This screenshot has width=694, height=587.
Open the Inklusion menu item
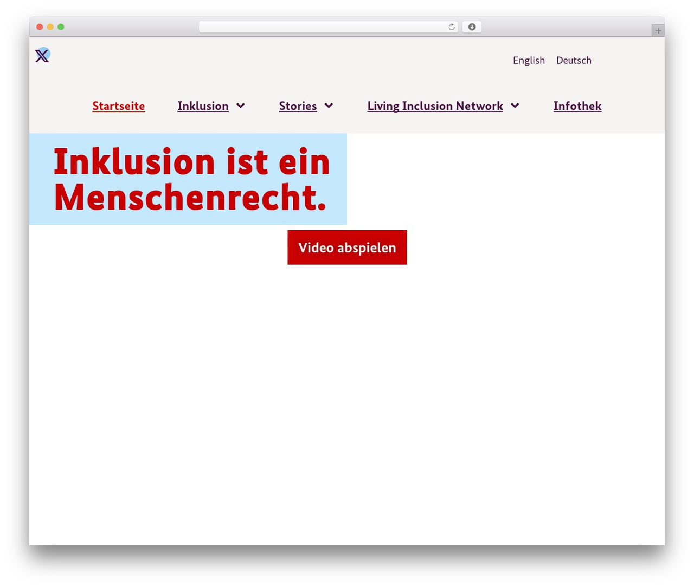pos(203,106)
